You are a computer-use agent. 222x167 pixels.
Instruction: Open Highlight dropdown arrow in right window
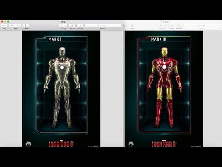pos(165,26)
